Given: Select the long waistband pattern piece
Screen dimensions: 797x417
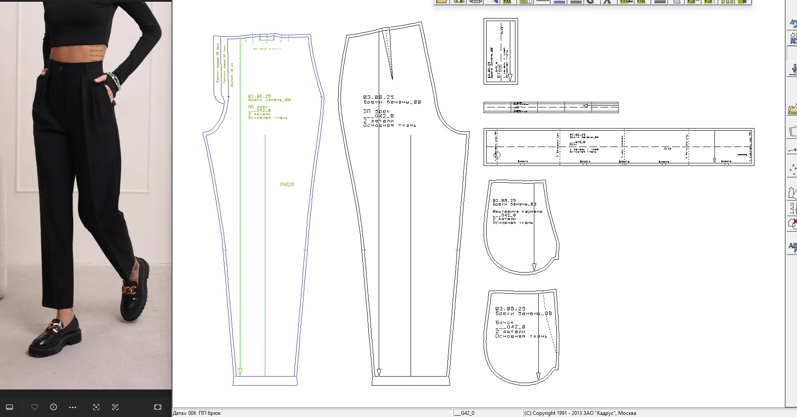Looking at the screenshot, I should point(619,147).
